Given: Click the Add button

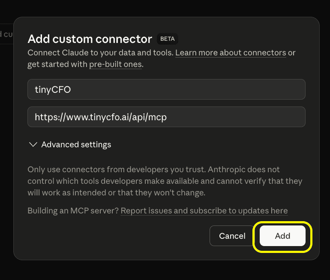Looking at the screenshot, I should point(282,236).
